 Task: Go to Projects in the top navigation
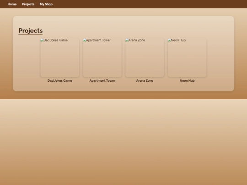coord(28,4)
